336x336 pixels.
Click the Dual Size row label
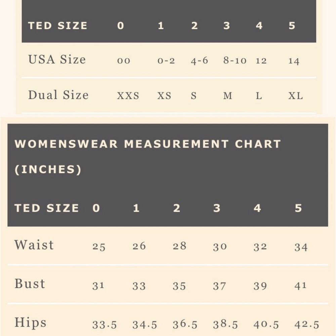[x=58, y=95]
